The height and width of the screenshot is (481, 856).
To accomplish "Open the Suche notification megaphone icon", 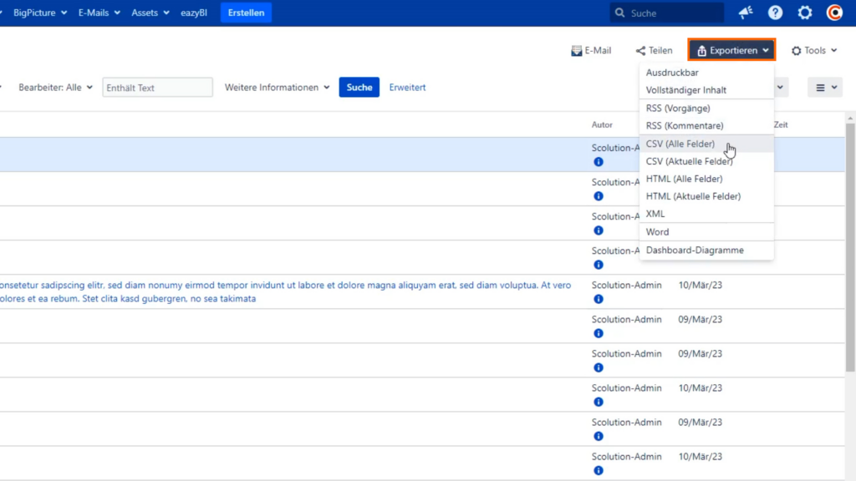I will pos(744,13).
